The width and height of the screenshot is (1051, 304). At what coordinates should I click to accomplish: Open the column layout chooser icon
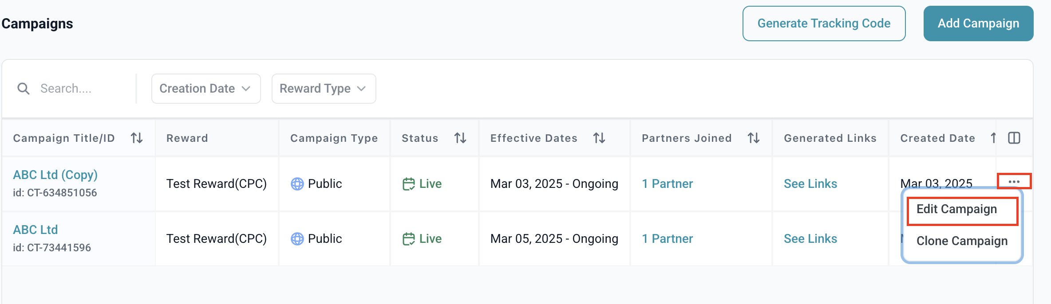[x=1014, y=138]
